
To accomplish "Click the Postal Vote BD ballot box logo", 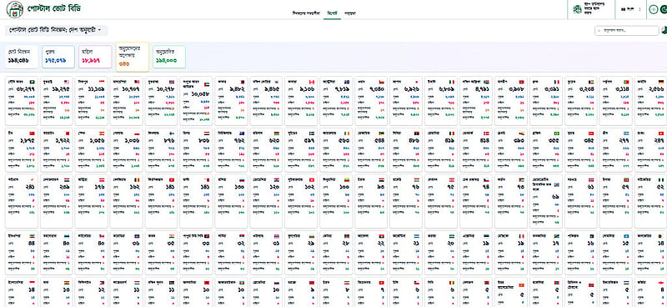I will point(15,9).
